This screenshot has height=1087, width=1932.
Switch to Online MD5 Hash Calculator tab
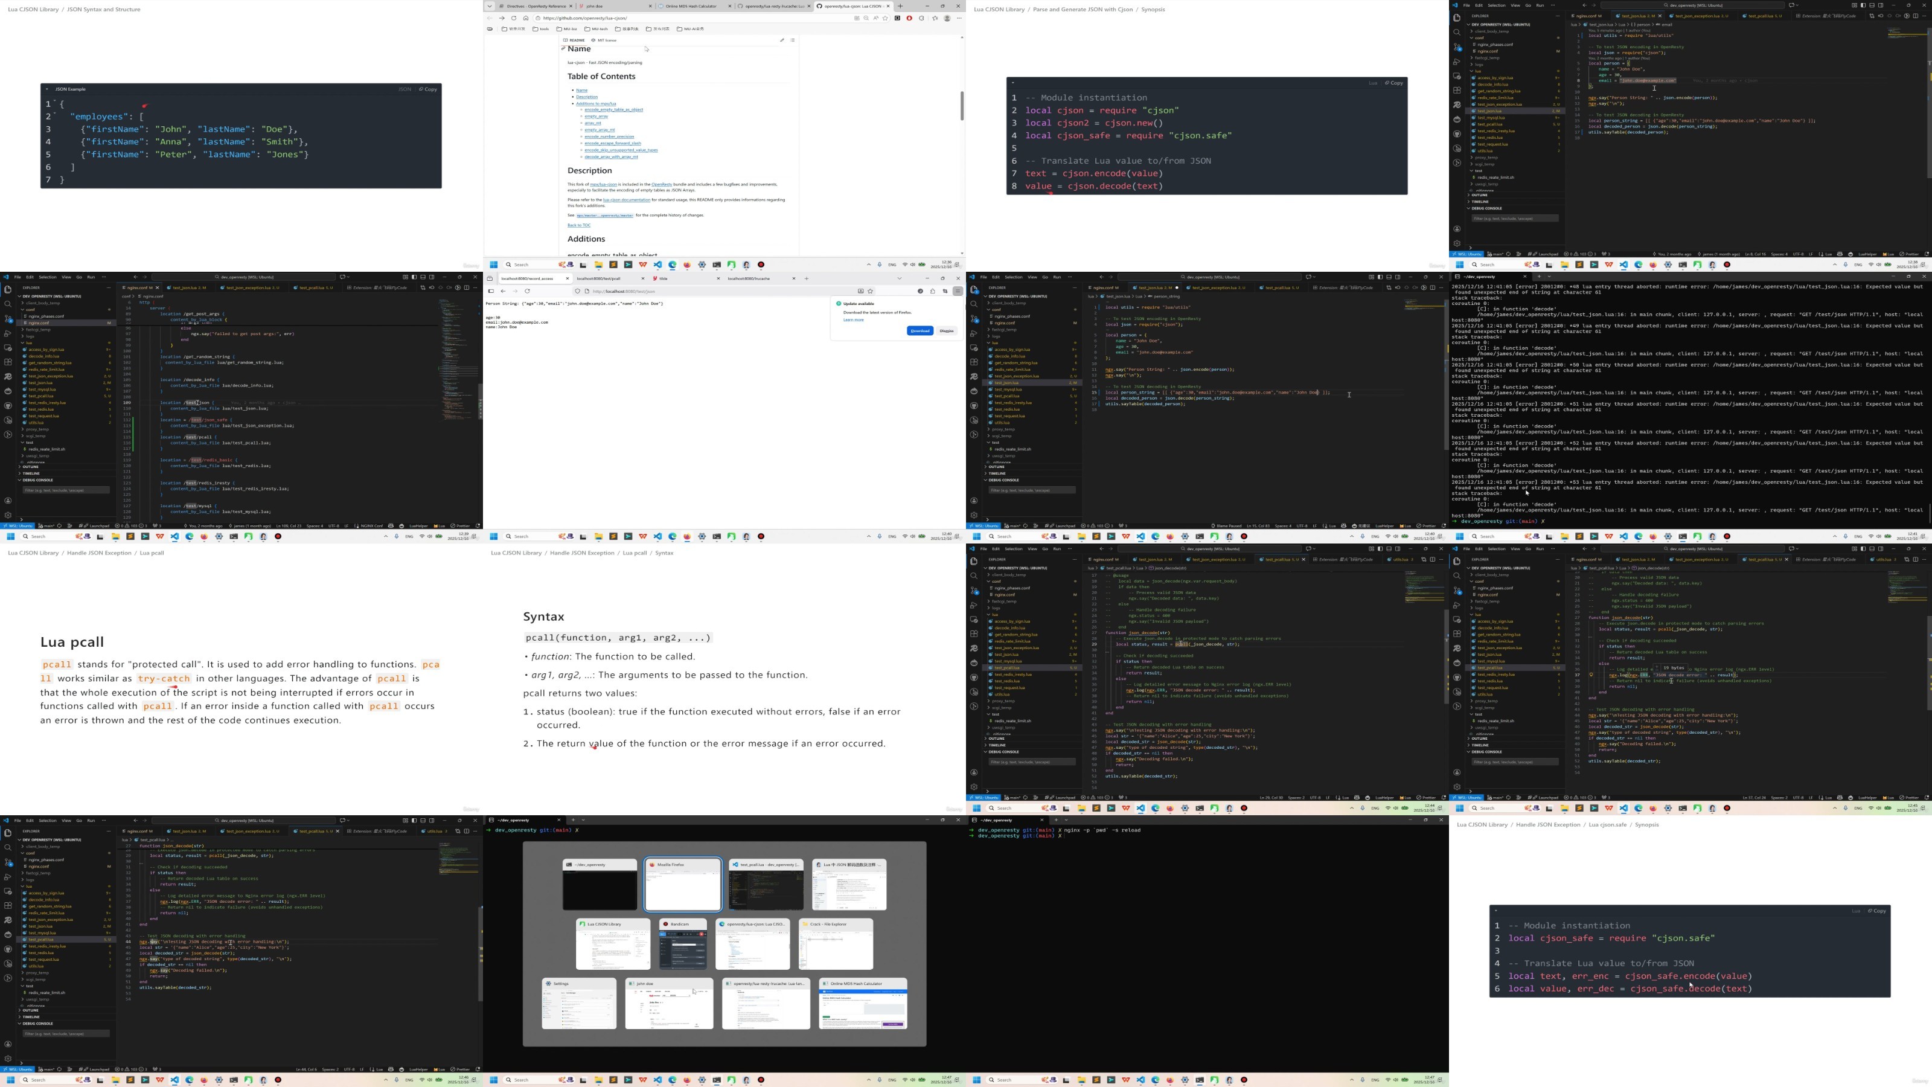(691, 6)
